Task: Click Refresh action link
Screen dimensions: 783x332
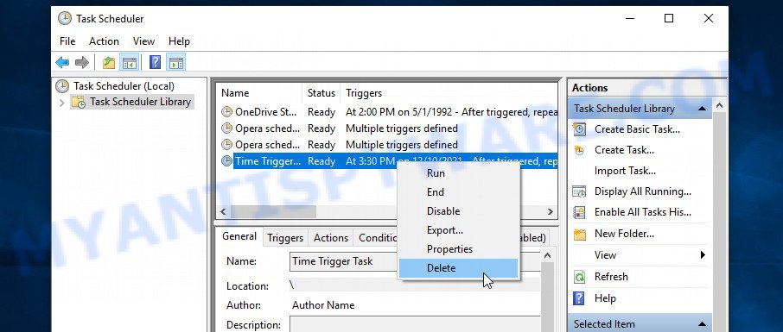Action: click(611, 277)
